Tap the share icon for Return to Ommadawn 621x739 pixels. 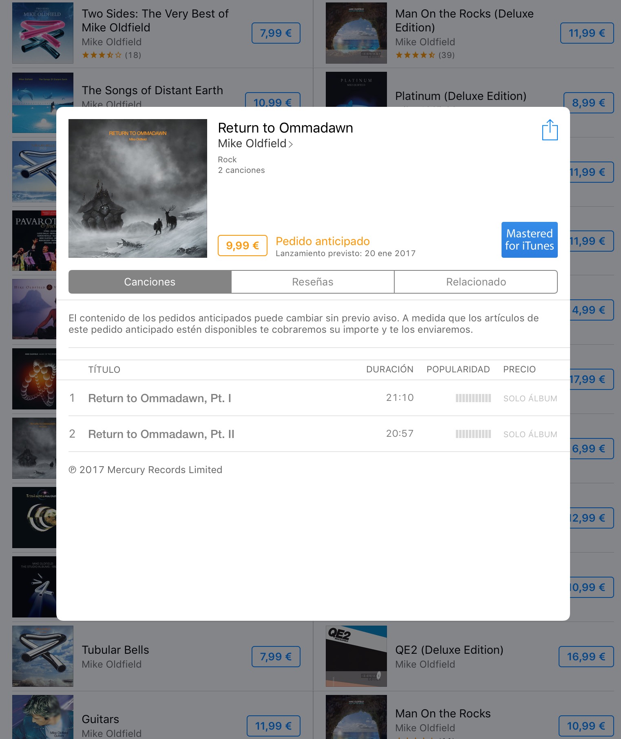pos(550,130)
